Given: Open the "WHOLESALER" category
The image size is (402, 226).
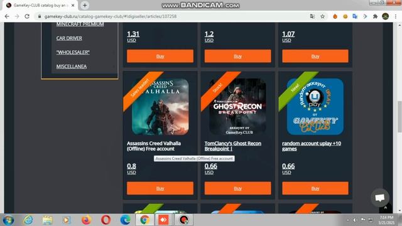Looking at the screenshot, I should click(x=73, y=52).
